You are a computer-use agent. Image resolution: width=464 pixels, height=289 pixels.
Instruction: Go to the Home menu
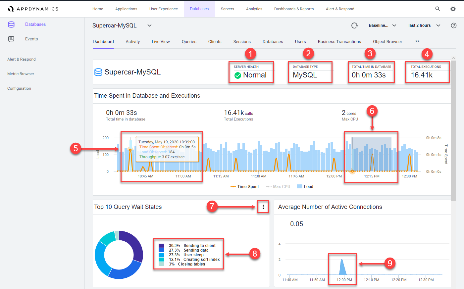pyautogui.click(x=98, y=9)
